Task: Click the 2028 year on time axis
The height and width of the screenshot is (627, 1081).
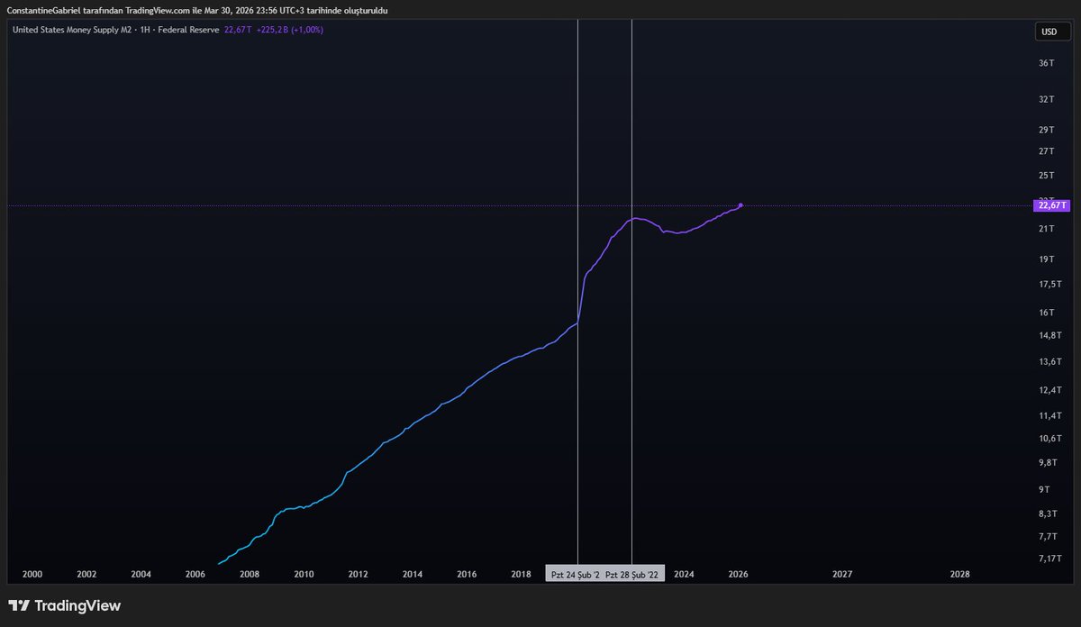Action: [960, 574]
